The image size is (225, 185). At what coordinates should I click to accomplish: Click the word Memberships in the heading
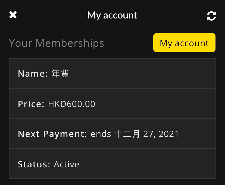coord(70,43)
